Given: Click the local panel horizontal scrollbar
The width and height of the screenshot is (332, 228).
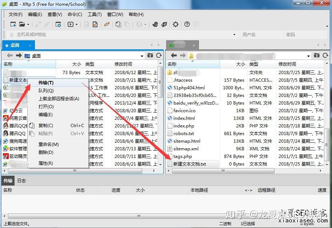Looking at the screenshot, I should pos(75,171).
